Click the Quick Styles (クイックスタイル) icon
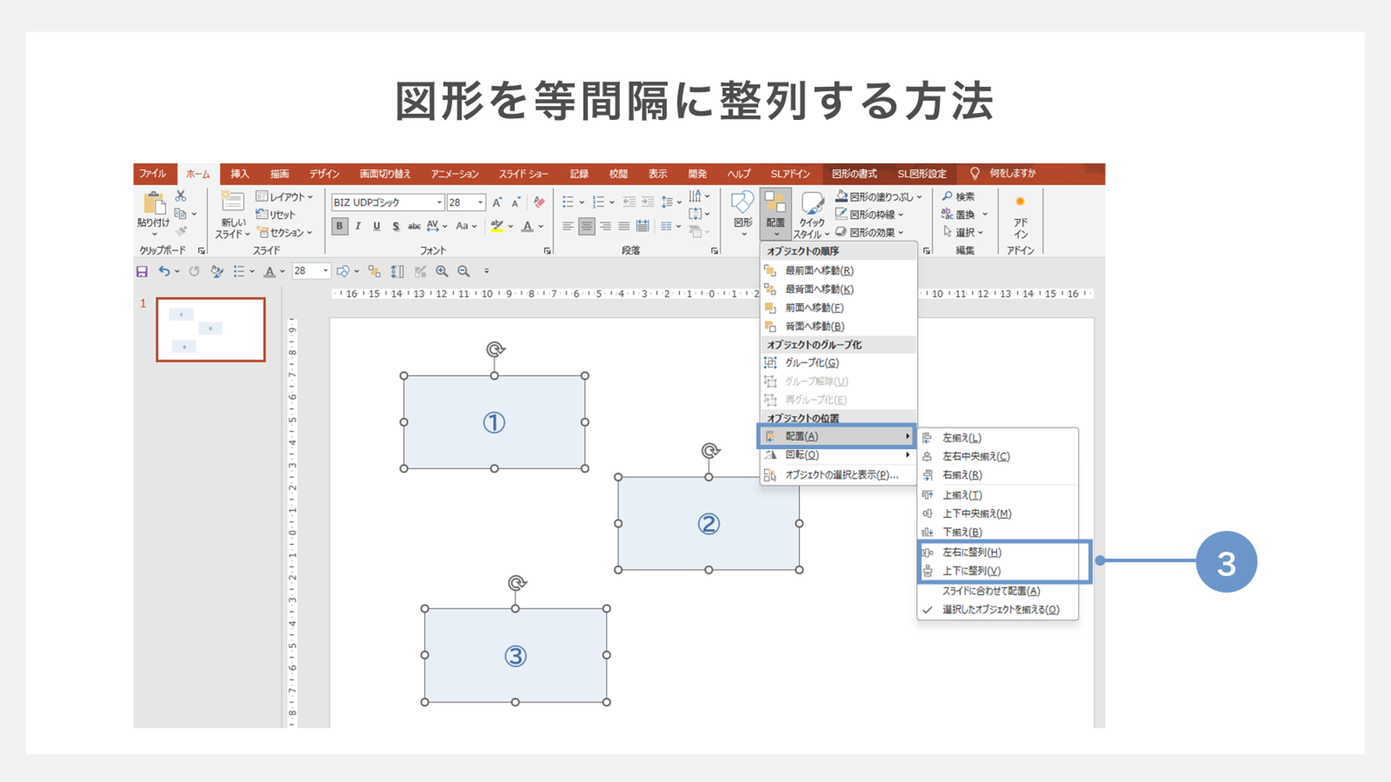 [811, 203]
